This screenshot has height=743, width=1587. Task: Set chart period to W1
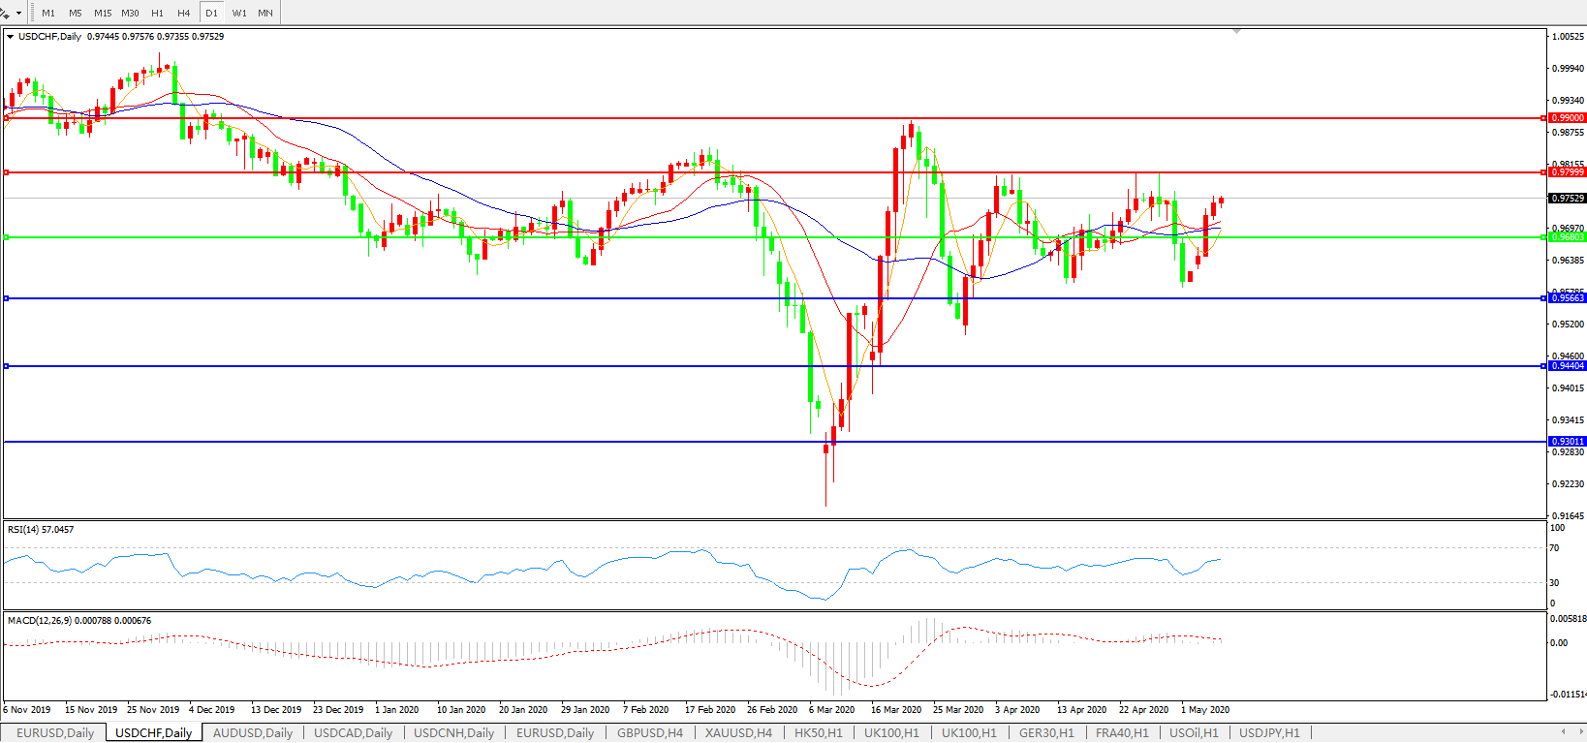[238, 14]
